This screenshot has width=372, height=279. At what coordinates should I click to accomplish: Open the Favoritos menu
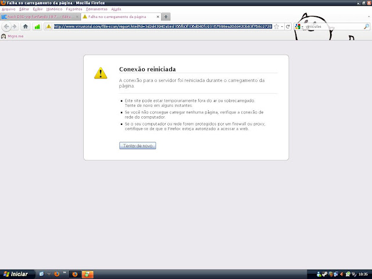pos(74,9)
